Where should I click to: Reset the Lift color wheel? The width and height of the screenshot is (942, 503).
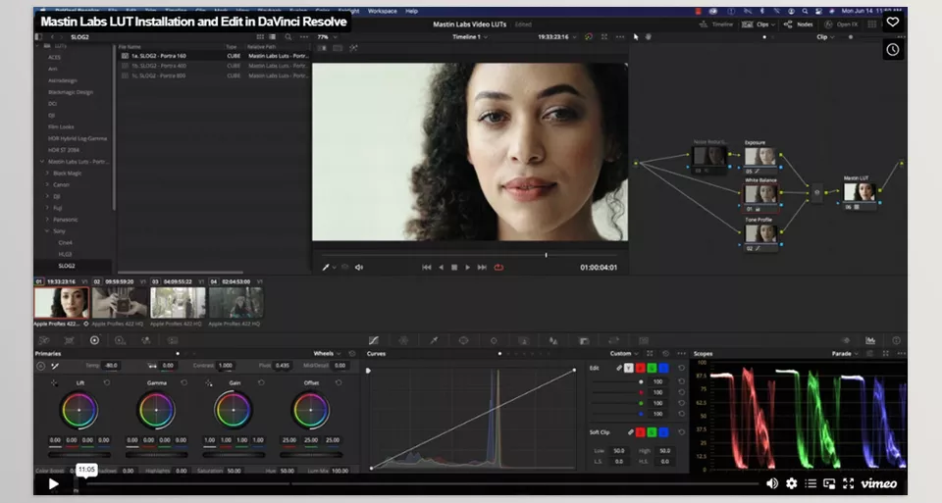pyautogui.click(x=107, y=382)
